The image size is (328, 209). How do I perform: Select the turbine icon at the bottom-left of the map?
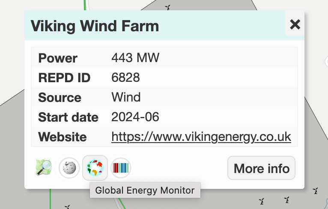point(67,206)
